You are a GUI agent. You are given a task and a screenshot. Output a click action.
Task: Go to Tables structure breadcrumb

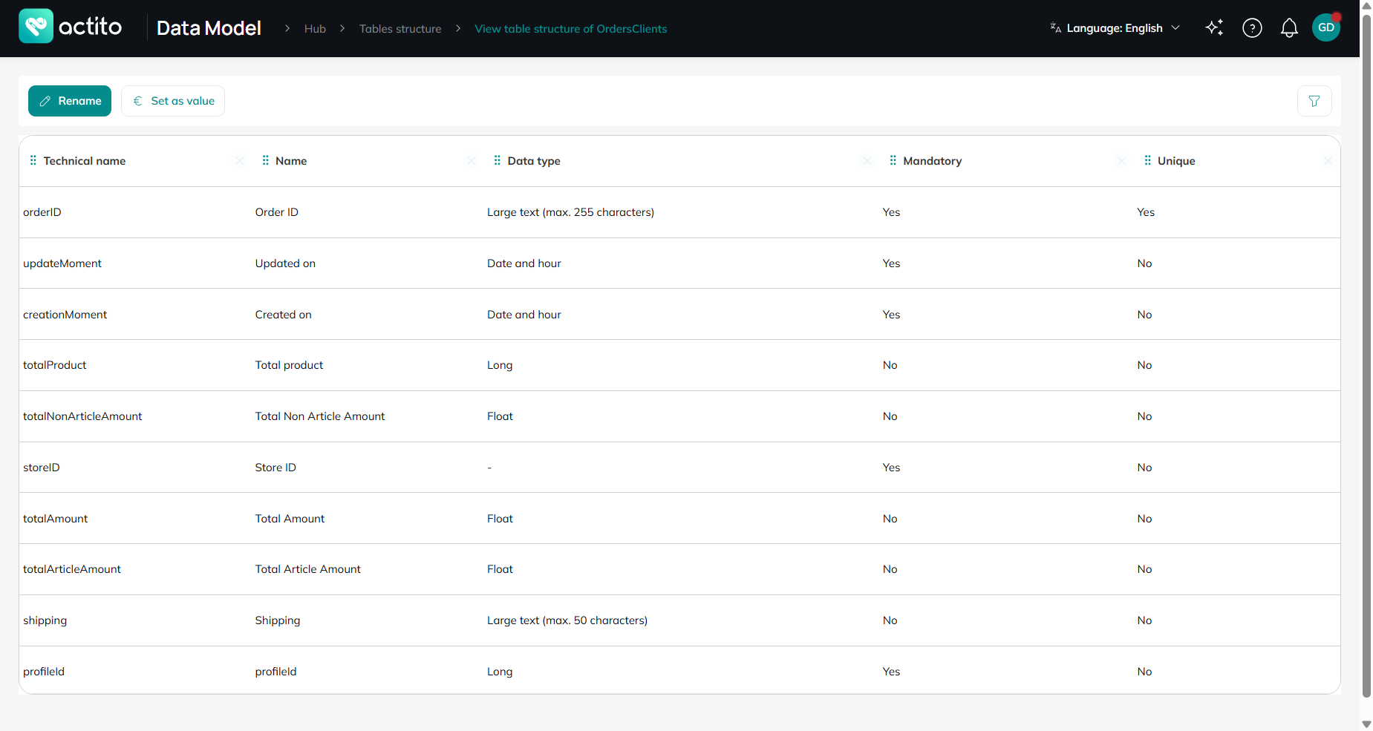(400, 29)
